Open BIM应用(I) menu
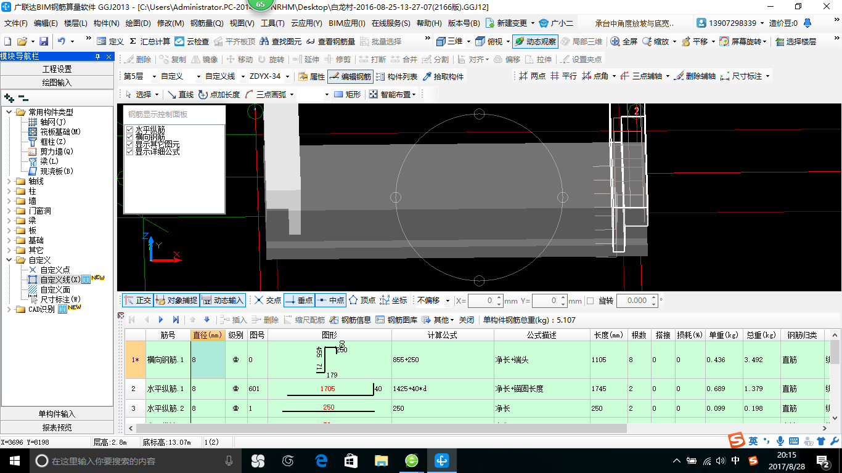This screenshot has height=473, width=842. (346, 23)
